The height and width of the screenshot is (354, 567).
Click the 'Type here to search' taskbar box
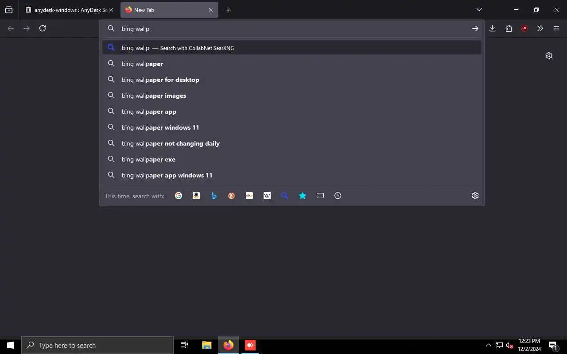pos(97,345)
